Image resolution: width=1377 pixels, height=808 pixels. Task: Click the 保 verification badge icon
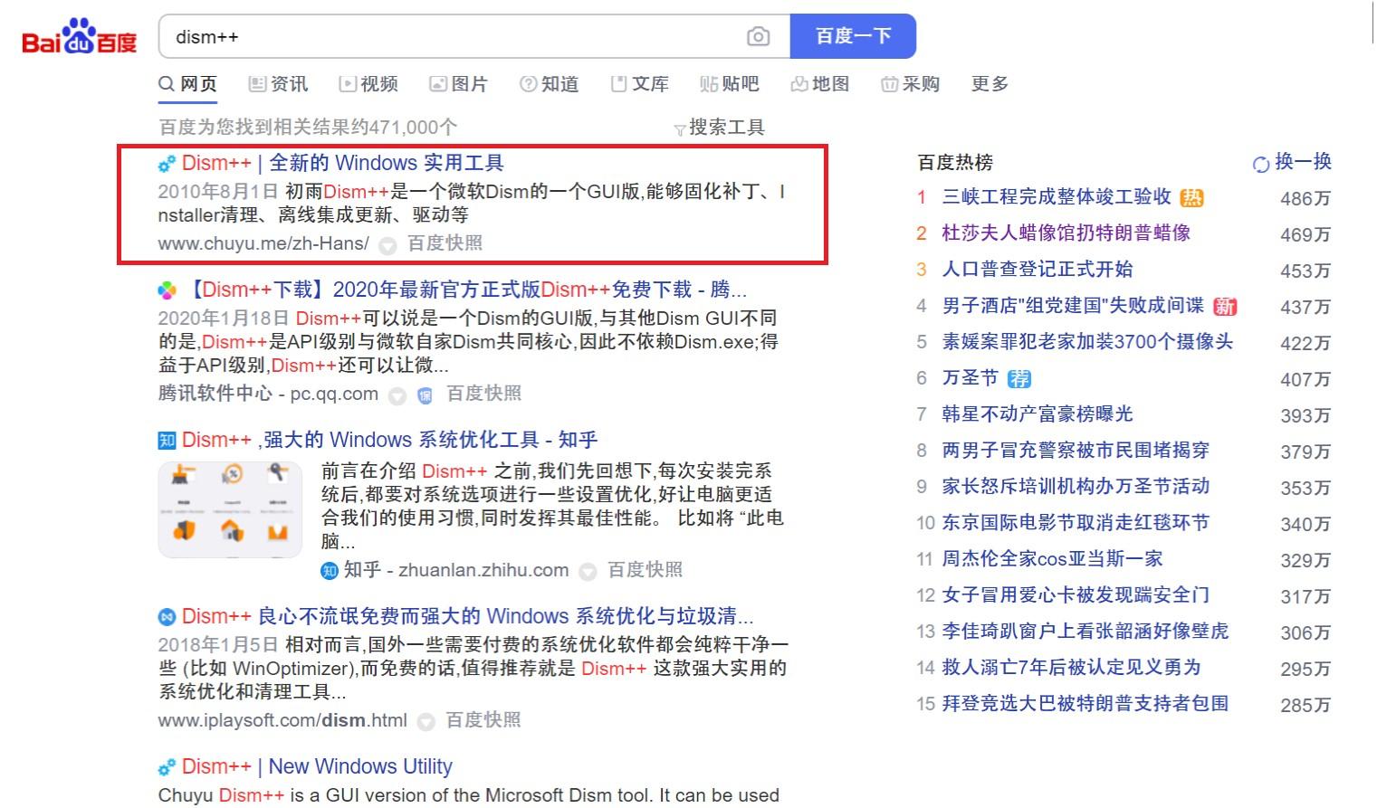click(426, 395)
